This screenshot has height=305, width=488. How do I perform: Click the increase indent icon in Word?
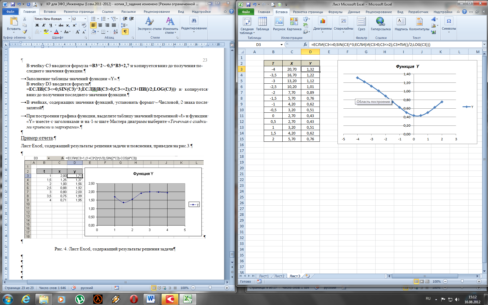point(132,19)
